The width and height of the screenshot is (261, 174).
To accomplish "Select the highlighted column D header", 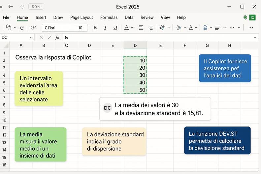I will (x=135, y=46).
